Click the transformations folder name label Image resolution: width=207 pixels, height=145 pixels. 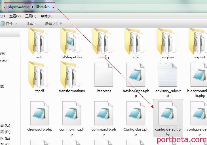coord(71,91)
